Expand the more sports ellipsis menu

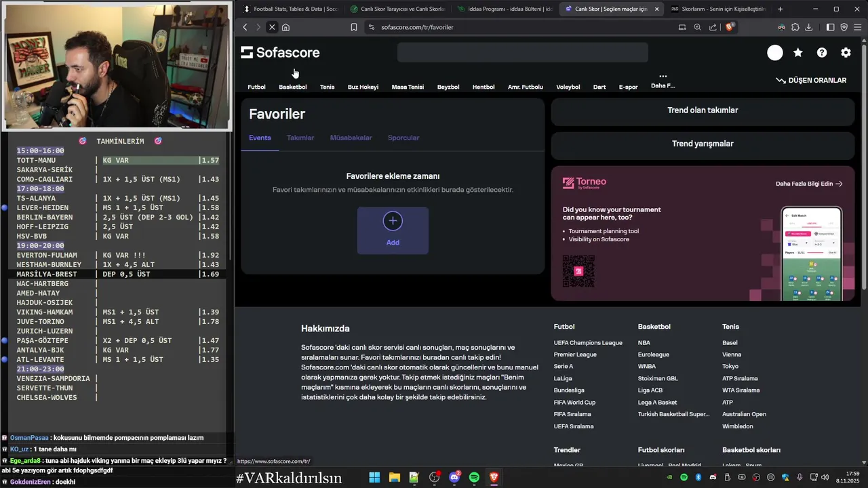663,77
